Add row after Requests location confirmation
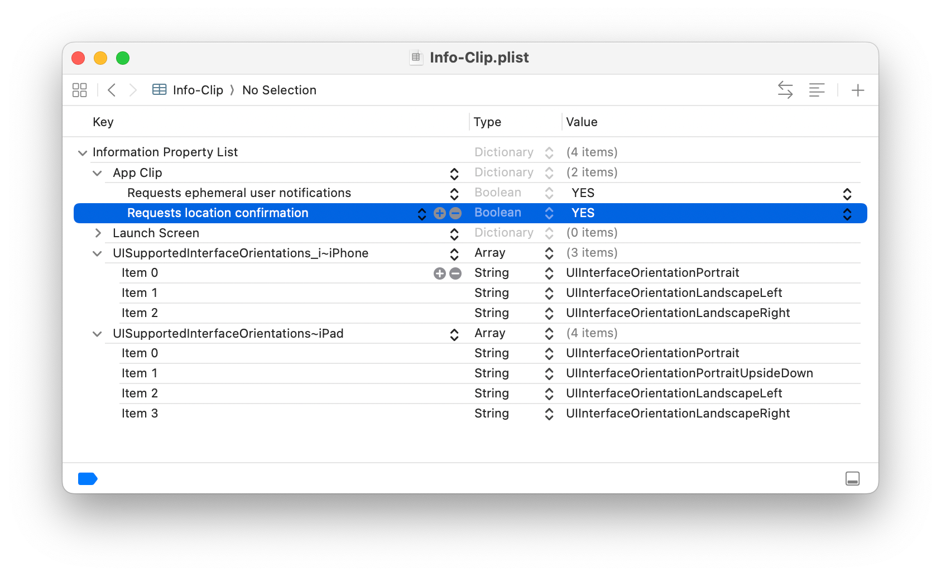Screen dimensions: 941x576 440,213
